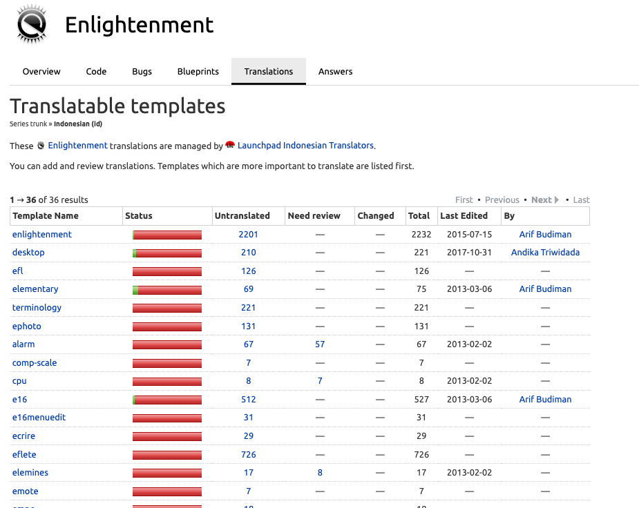
Task: Open the comp-scale template
Action: click(35, 363)
